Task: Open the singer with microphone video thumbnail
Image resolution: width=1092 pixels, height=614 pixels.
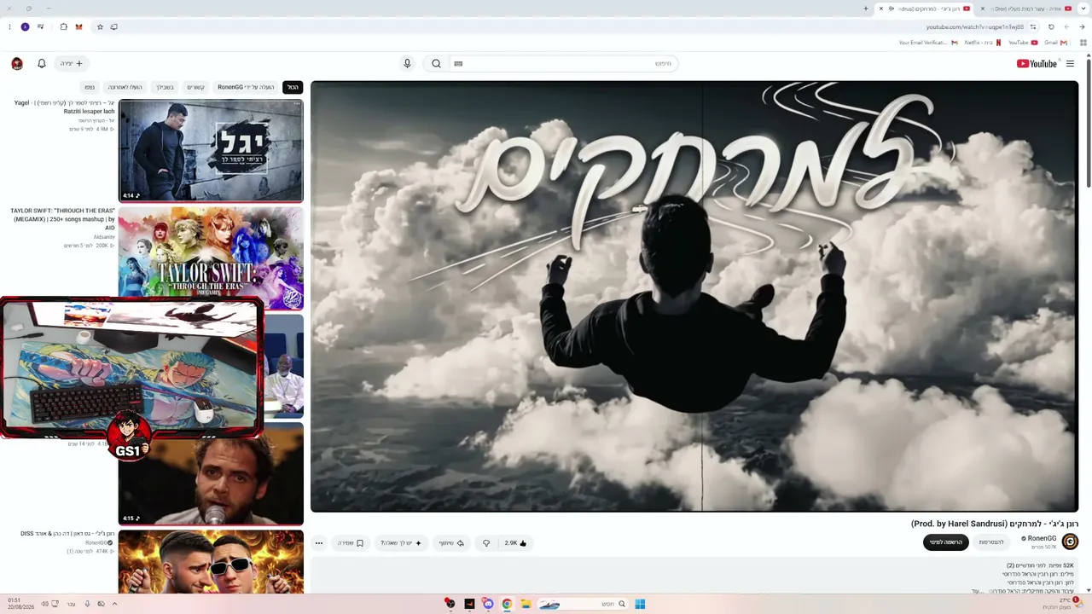Action: click(x=211, y=473)
